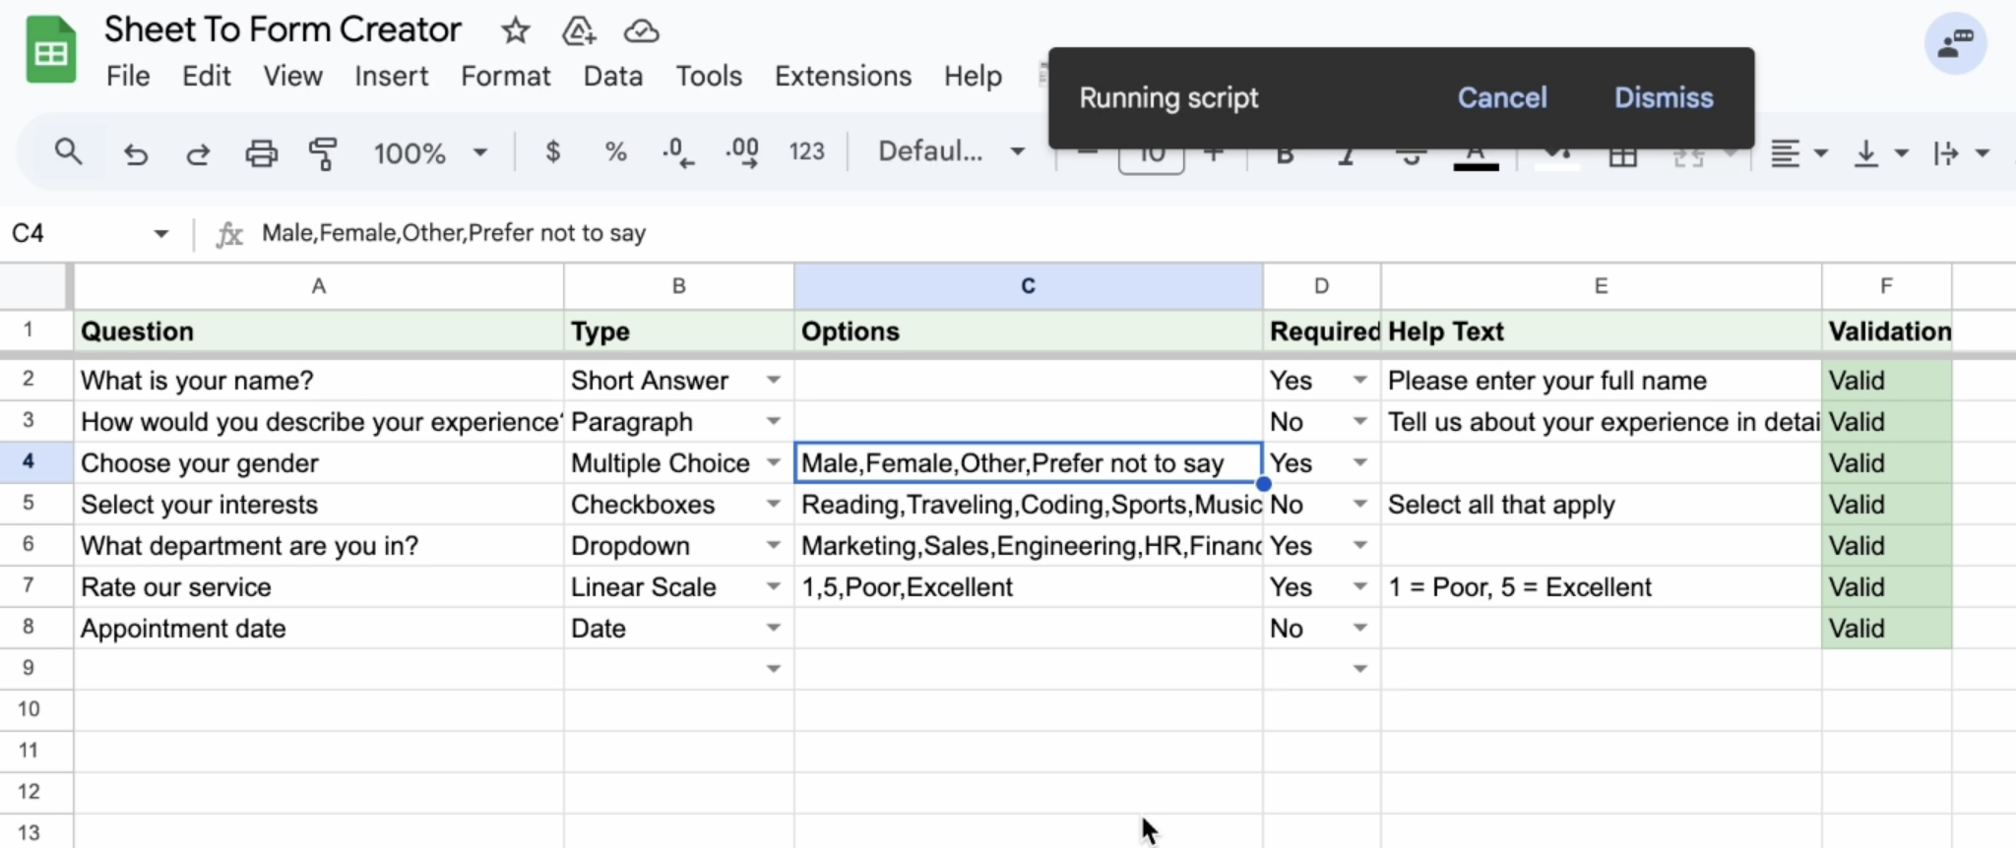Viewport: 2016px width, 848px height.
Task: Select the 'Help Text' header cell
Action: 1601,332
